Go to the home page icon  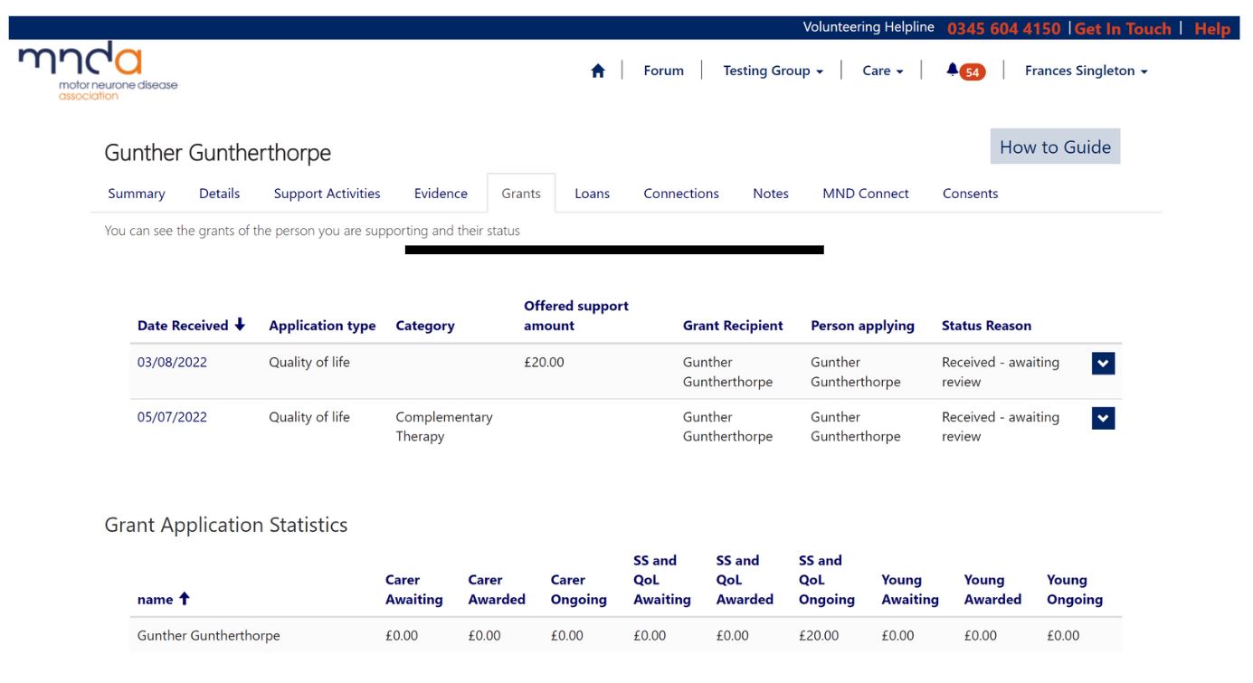click(x=598, y=71)
